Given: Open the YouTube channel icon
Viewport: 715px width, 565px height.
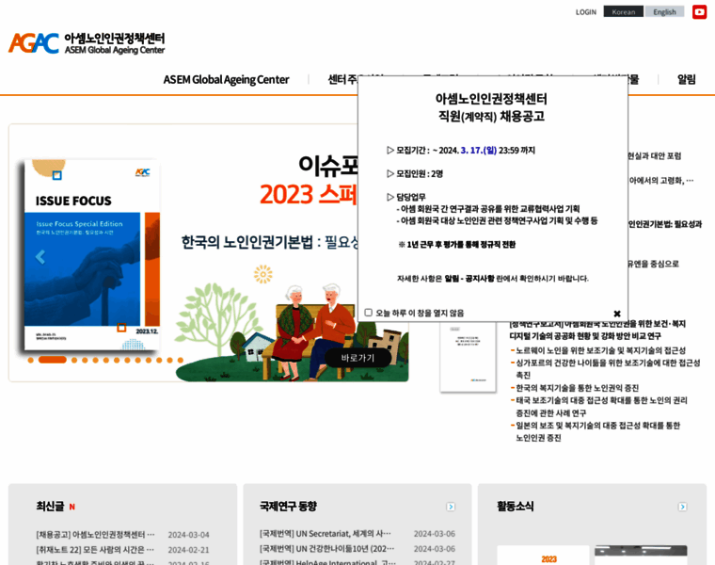Looking at the screenshot, I should [699, 12].
